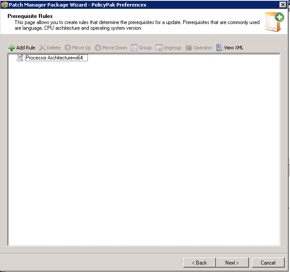Image resolution: width=290 pixels, height=272 pixels.
Task: Click the Operator icon in toolbar
Action: pyautogui.click(x=189, y=48)
